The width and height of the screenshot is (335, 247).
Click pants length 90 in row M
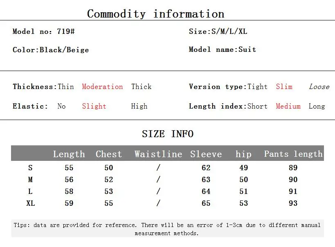pos(293,180)
